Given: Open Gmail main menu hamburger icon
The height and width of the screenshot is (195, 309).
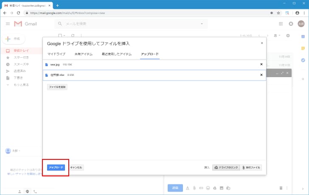Looking at the screenshot, I should click(8, 24).
